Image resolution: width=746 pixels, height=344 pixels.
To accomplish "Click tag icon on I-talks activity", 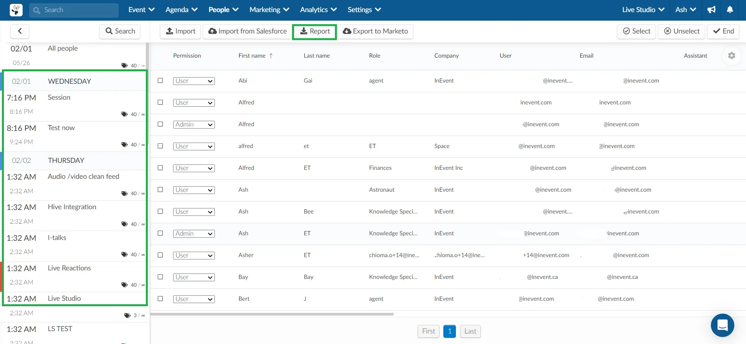I will coord(124,254).
